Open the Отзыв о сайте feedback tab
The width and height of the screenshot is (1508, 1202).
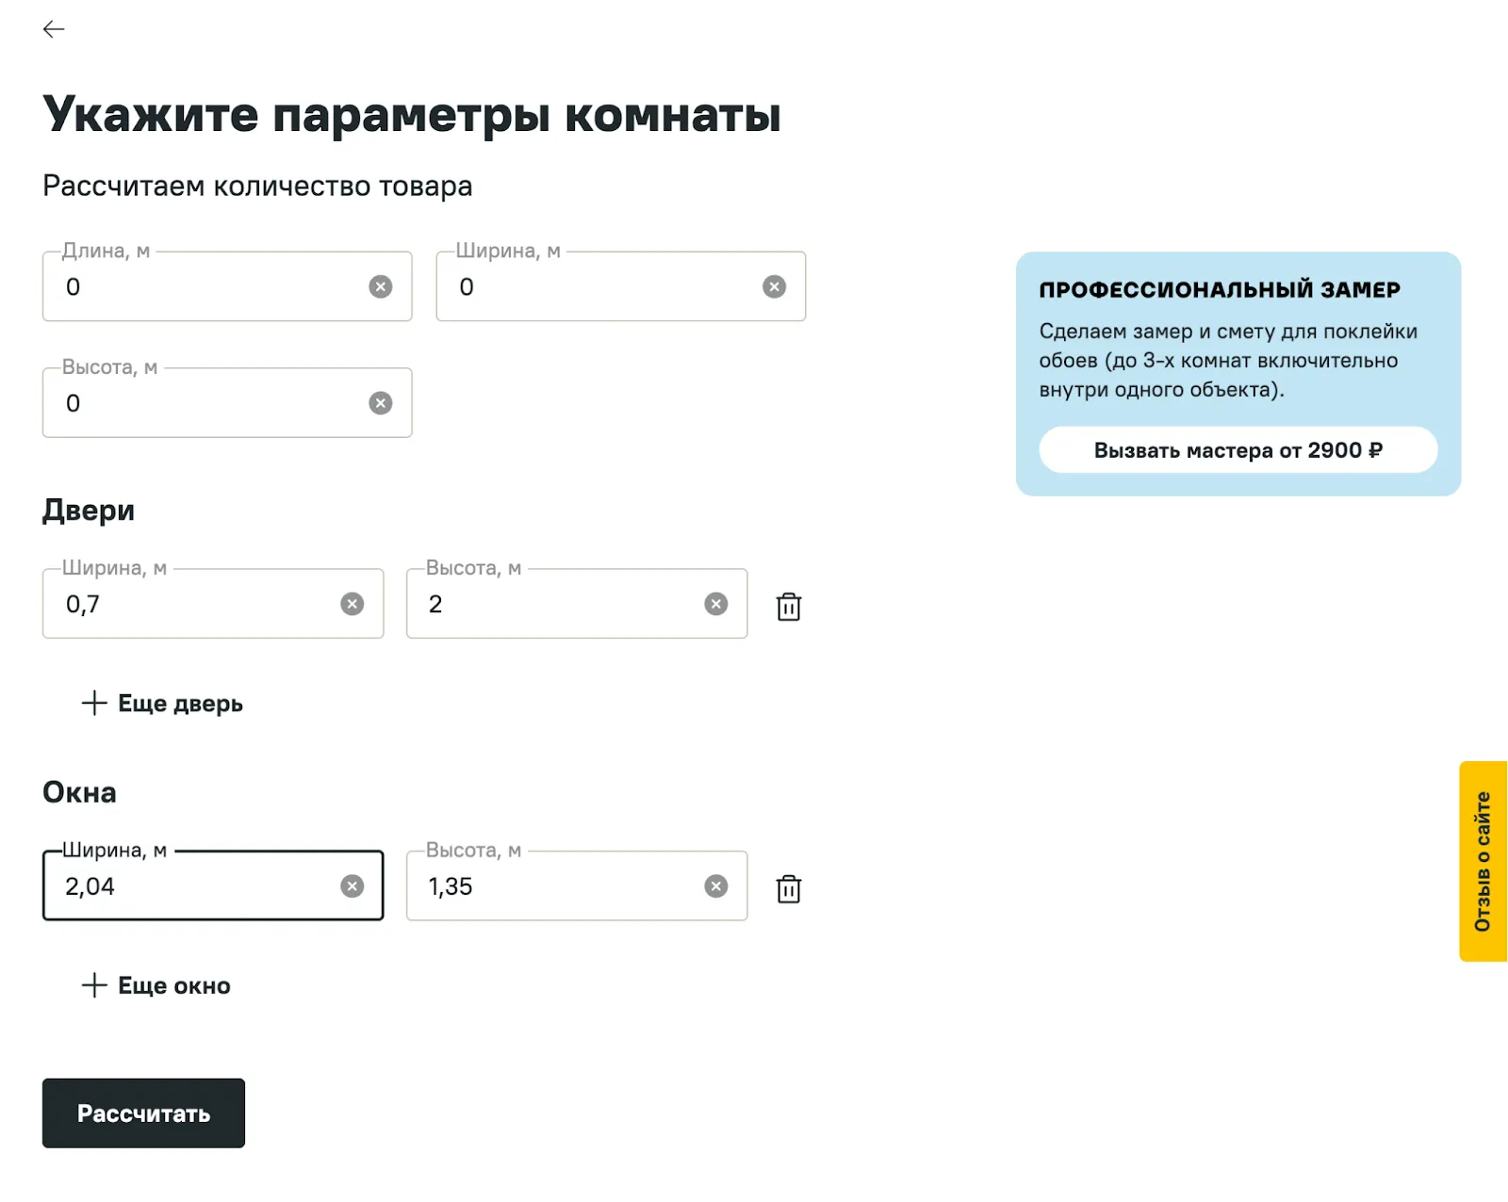pyautogui.click(x=1483, y=861)
